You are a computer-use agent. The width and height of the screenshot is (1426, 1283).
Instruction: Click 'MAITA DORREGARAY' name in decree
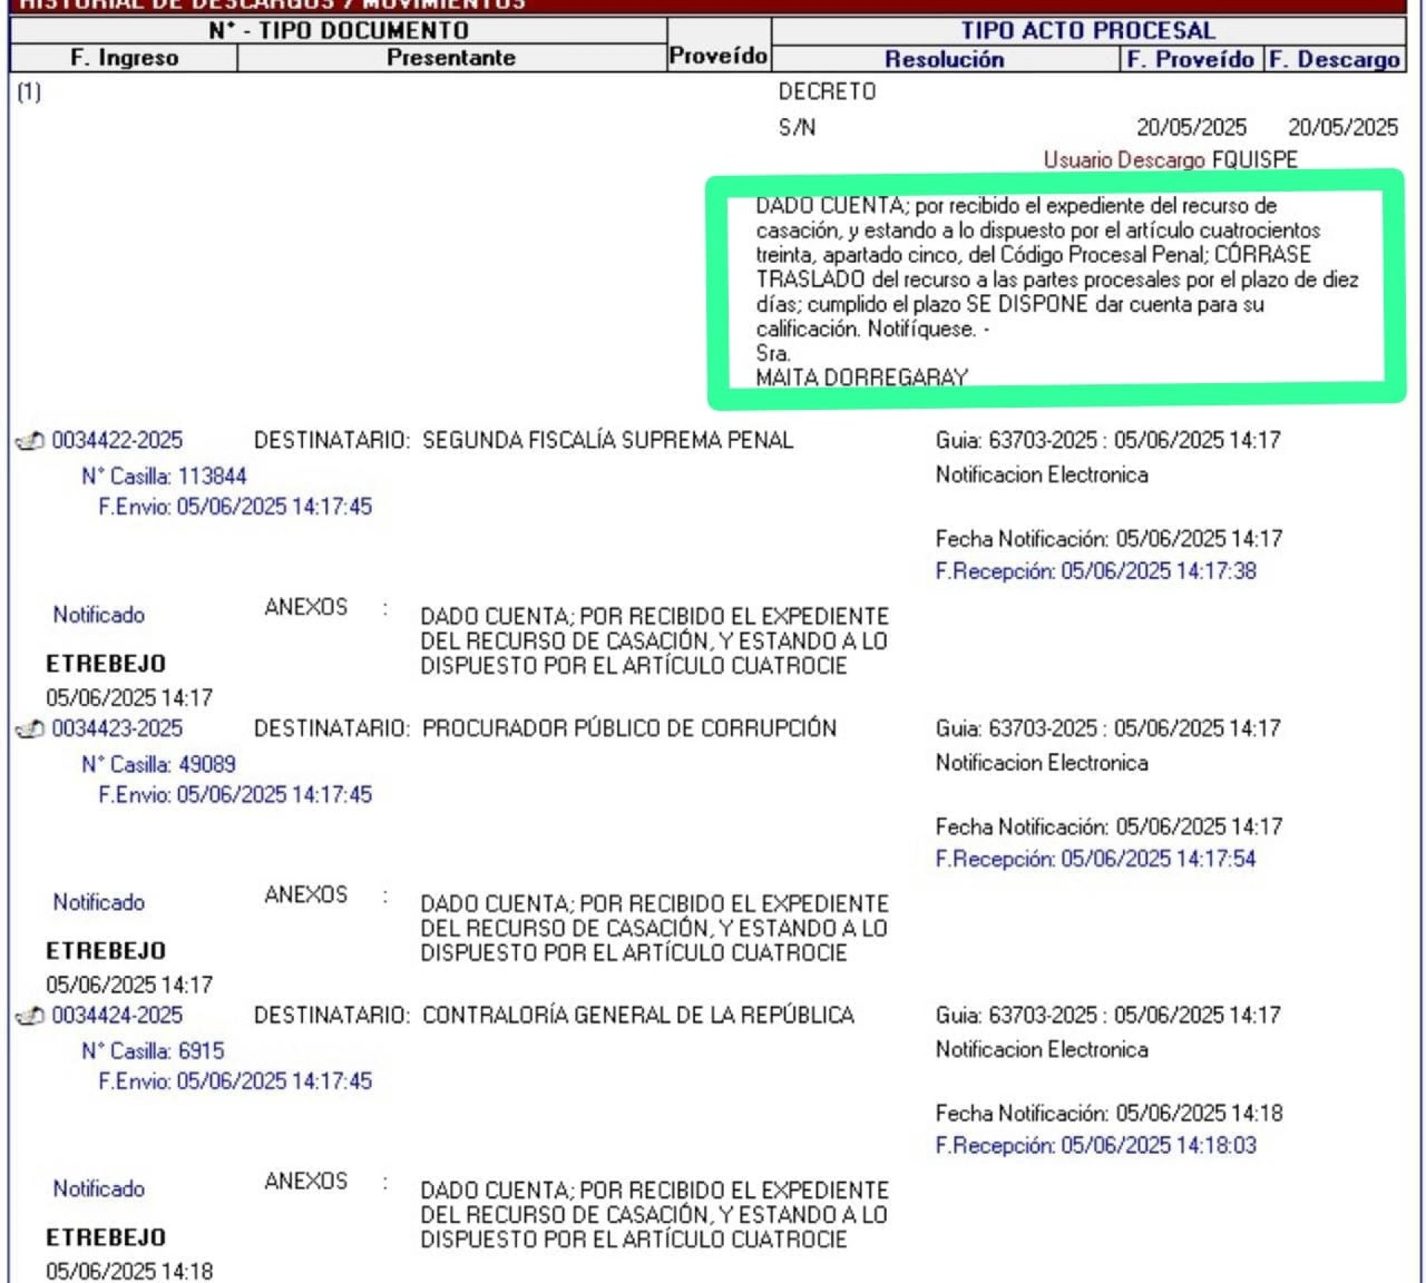pos(862,377)
